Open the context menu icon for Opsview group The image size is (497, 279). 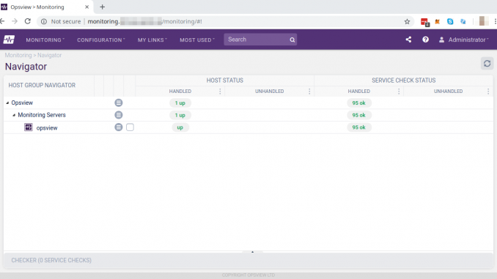coord(119,103)
